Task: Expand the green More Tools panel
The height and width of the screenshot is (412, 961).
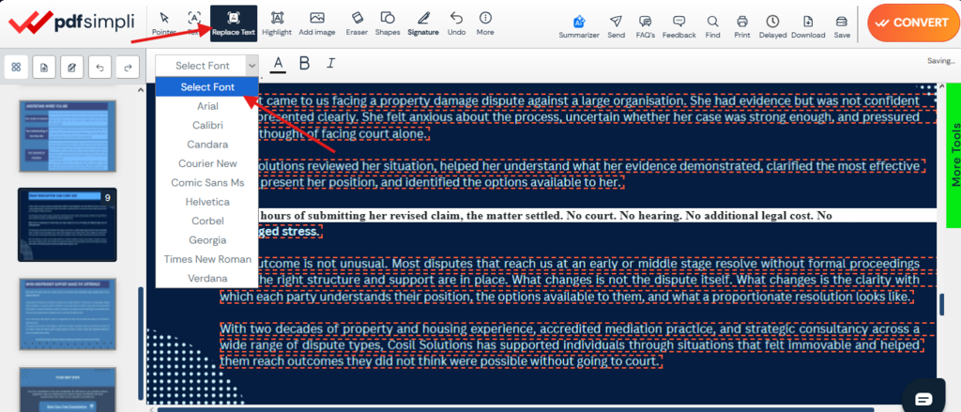Action: point(953,155)
